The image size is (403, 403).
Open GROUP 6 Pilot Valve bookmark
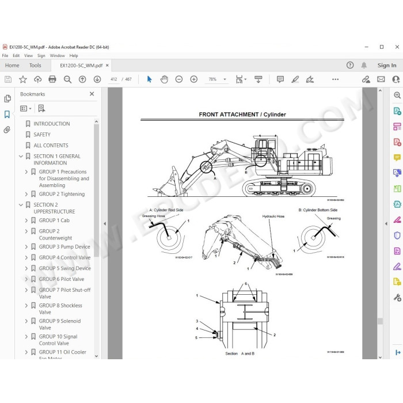pyautogui.click(x=62, y=279)
